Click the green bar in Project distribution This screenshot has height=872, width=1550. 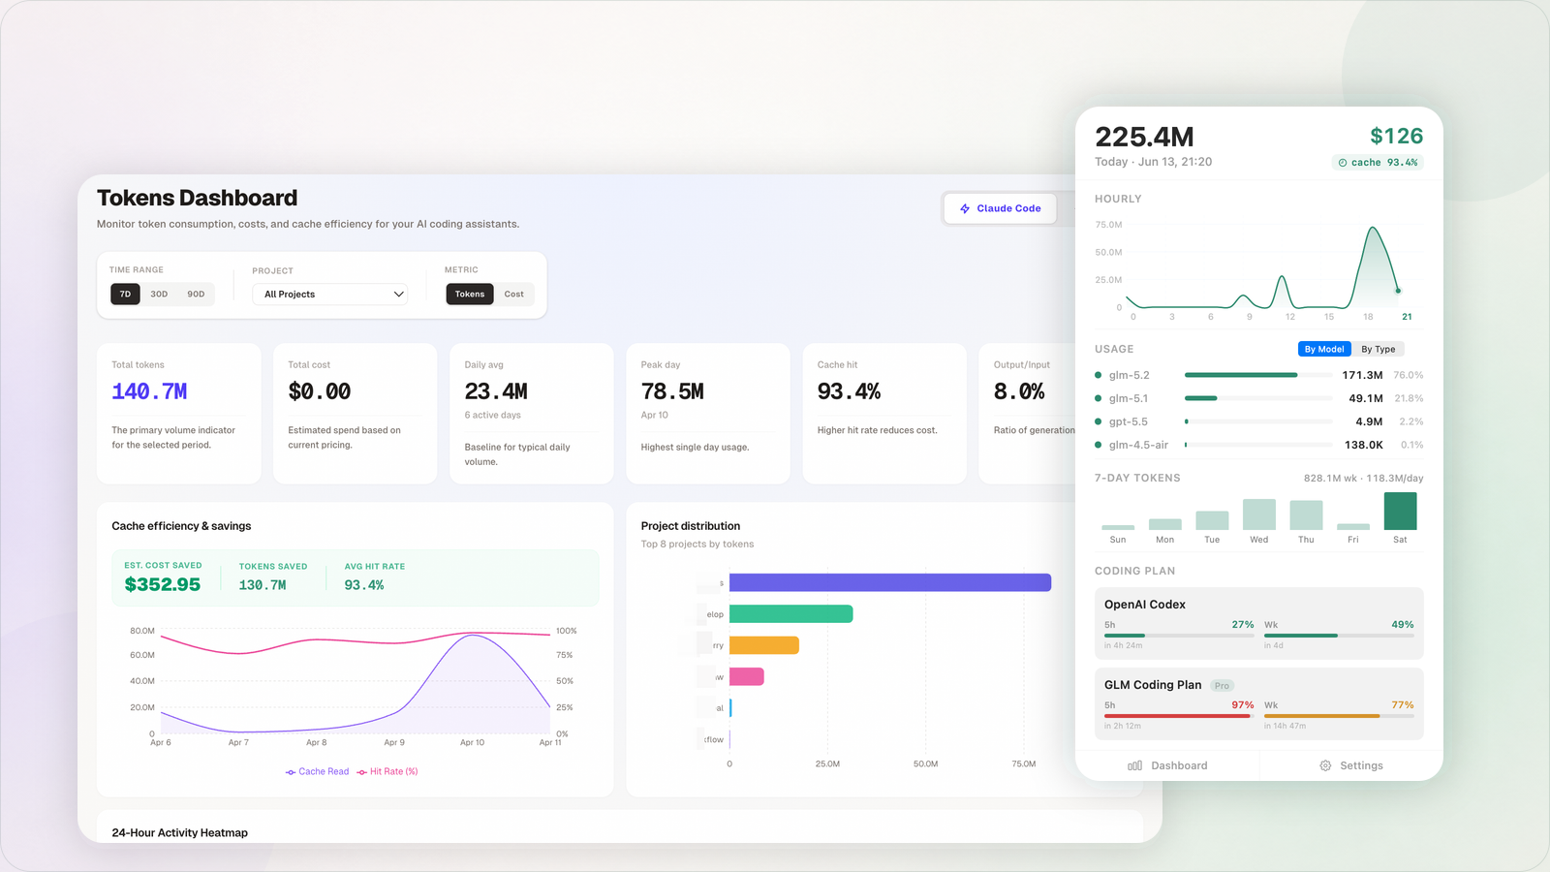pyautogui.click(x=791, y=613)
